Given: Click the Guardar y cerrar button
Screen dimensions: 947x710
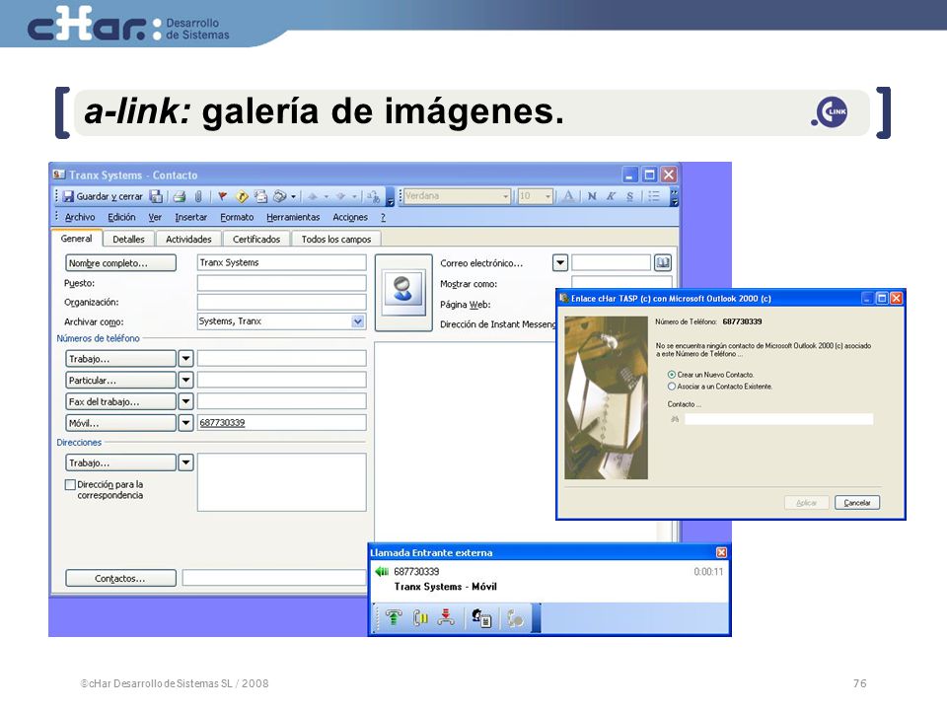Looking at the screenshot, I should [x=103, y=196].
